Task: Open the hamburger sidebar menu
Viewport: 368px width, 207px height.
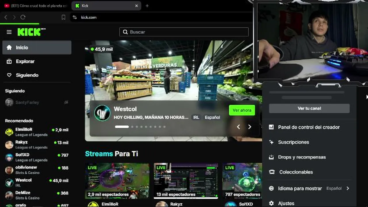Action: point(9,32)
